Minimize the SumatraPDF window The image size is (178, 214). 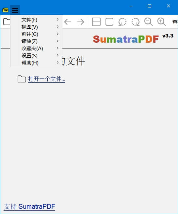[x=131, y=6]
